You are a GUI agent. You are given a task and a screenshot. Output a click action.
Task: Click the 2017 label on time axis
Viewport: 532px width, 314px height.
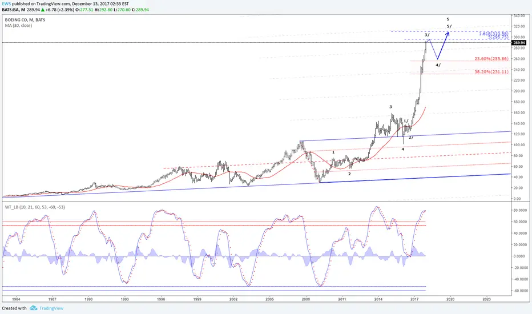tap(414, 299)
